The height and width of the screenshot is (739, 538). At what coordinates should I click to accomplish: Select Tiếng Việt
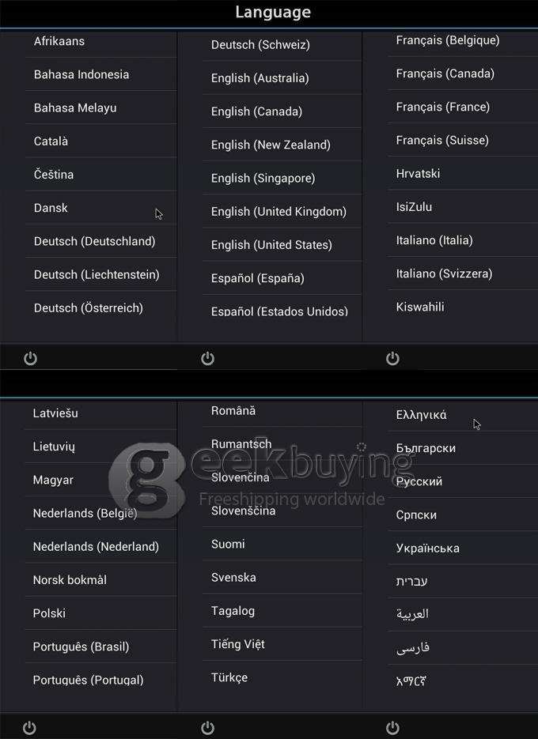pos(238,644)
